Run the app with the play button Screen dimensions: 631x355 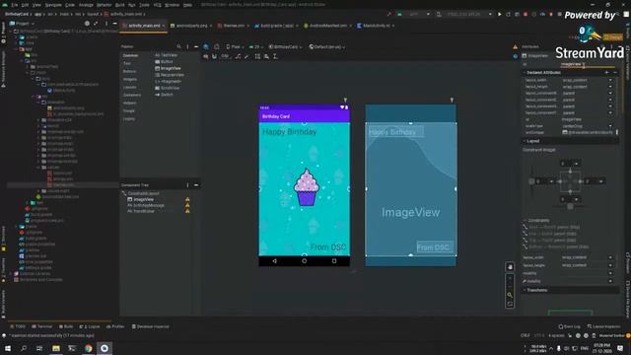pos(500,14)
